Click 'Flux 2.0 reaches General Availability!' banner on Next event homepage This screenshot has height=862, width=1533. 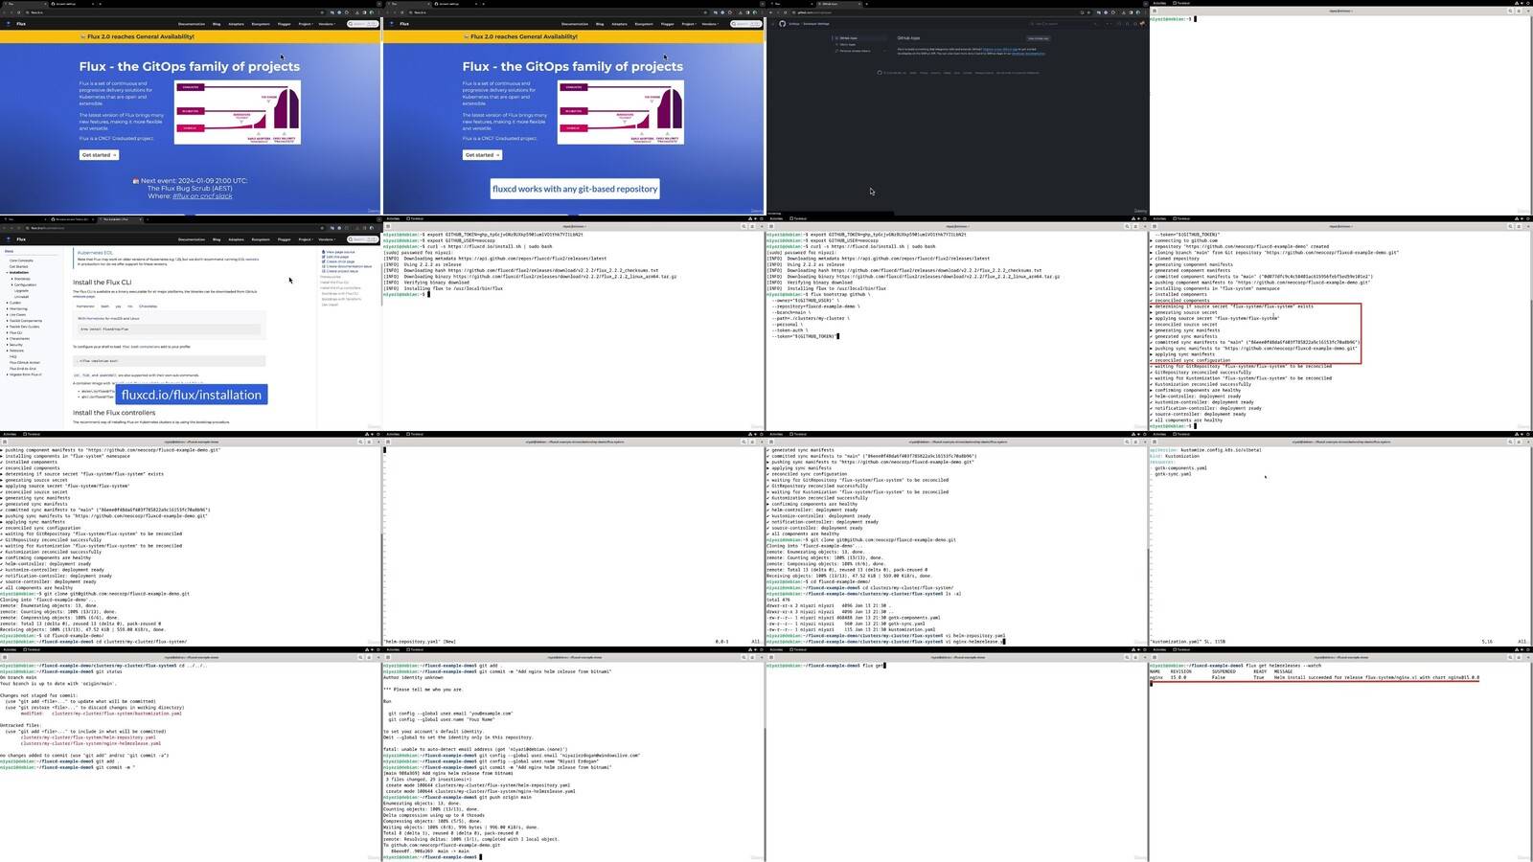[141, 36]
